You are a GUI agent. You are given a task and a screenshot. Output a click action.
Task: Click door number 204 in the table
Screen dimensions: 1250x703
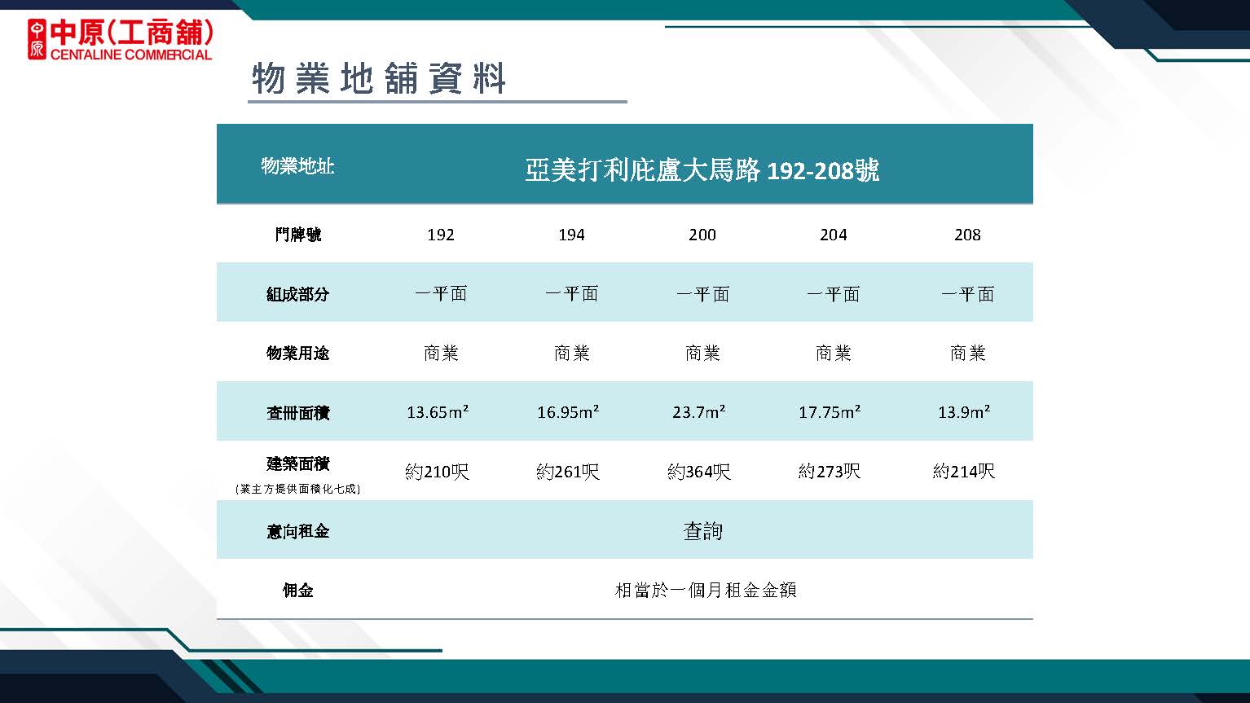[x=833, y=235]
